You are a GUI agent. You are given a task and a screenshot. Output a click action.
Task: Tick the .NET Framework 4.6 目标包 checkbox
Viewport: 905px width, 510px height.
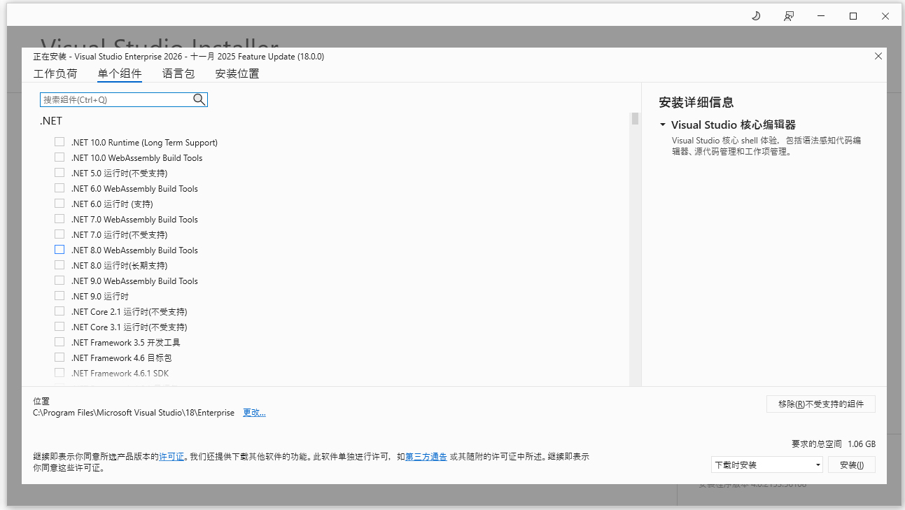click(x=59, y=357)
